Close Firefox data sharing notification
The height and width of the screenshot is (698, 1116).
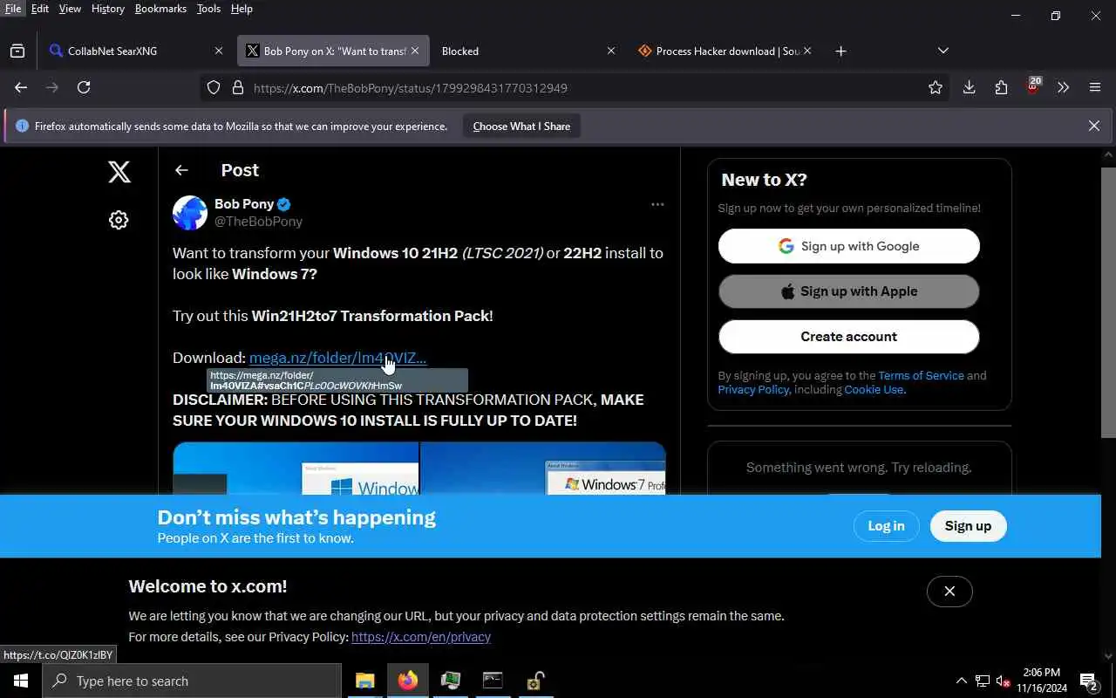tap(1094, 126)
